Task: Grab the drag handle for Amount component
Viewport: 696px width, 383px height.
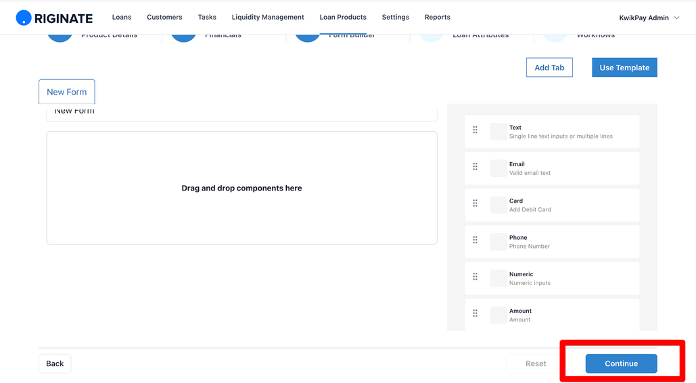Action: click(475, 313)
